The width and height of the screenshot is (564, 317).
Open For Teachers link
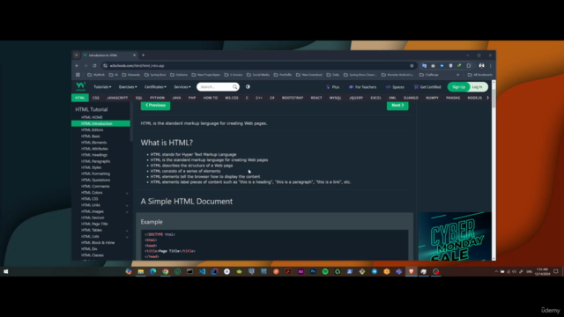[362, 87]
